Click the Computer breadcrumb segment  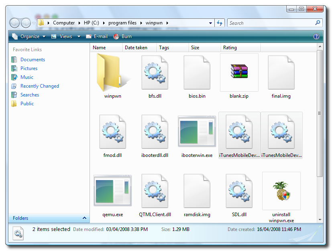64,23
